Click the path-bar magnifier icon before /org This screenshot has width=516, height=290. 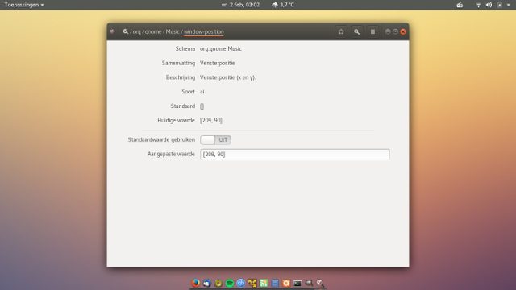point(126,31)
